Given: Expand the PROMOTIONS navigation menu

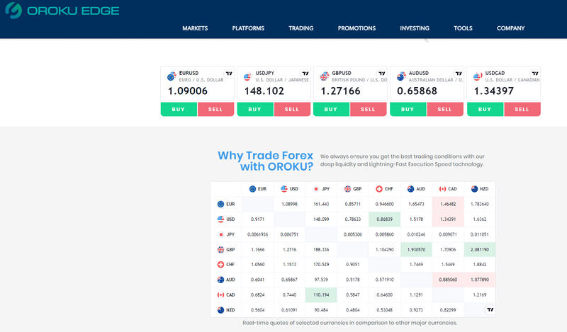Looking at the screenshot, I should 357,28.
